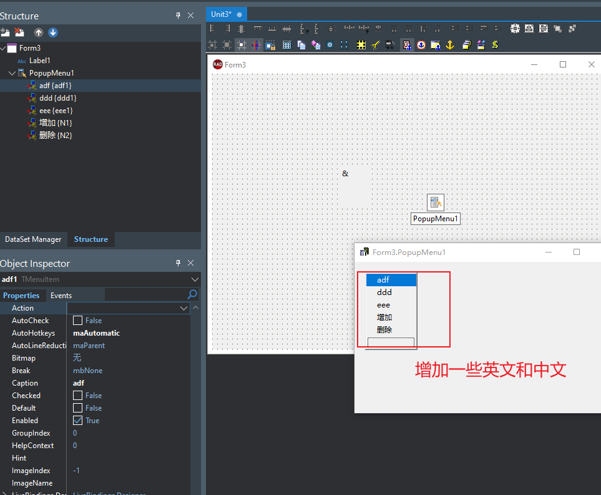Switch to the Events tab

61,296
